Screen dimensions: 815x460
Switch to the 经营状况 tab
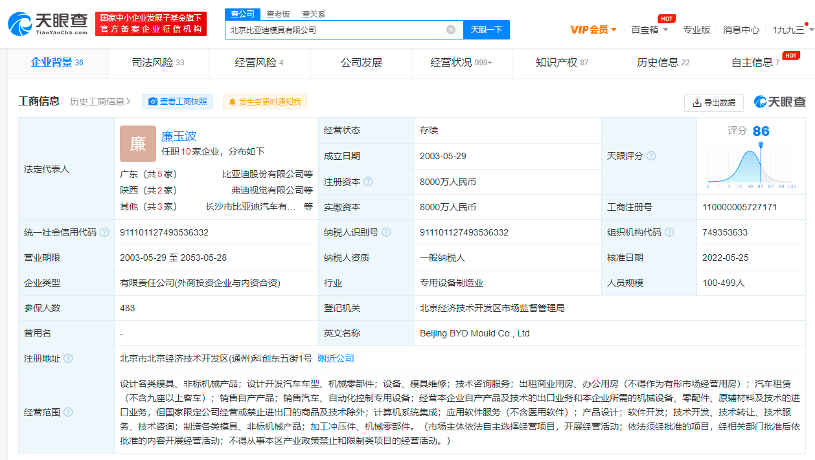tap(462, 63)
